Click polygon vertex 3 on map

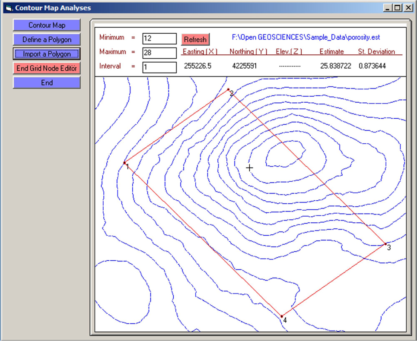(385, 244)
